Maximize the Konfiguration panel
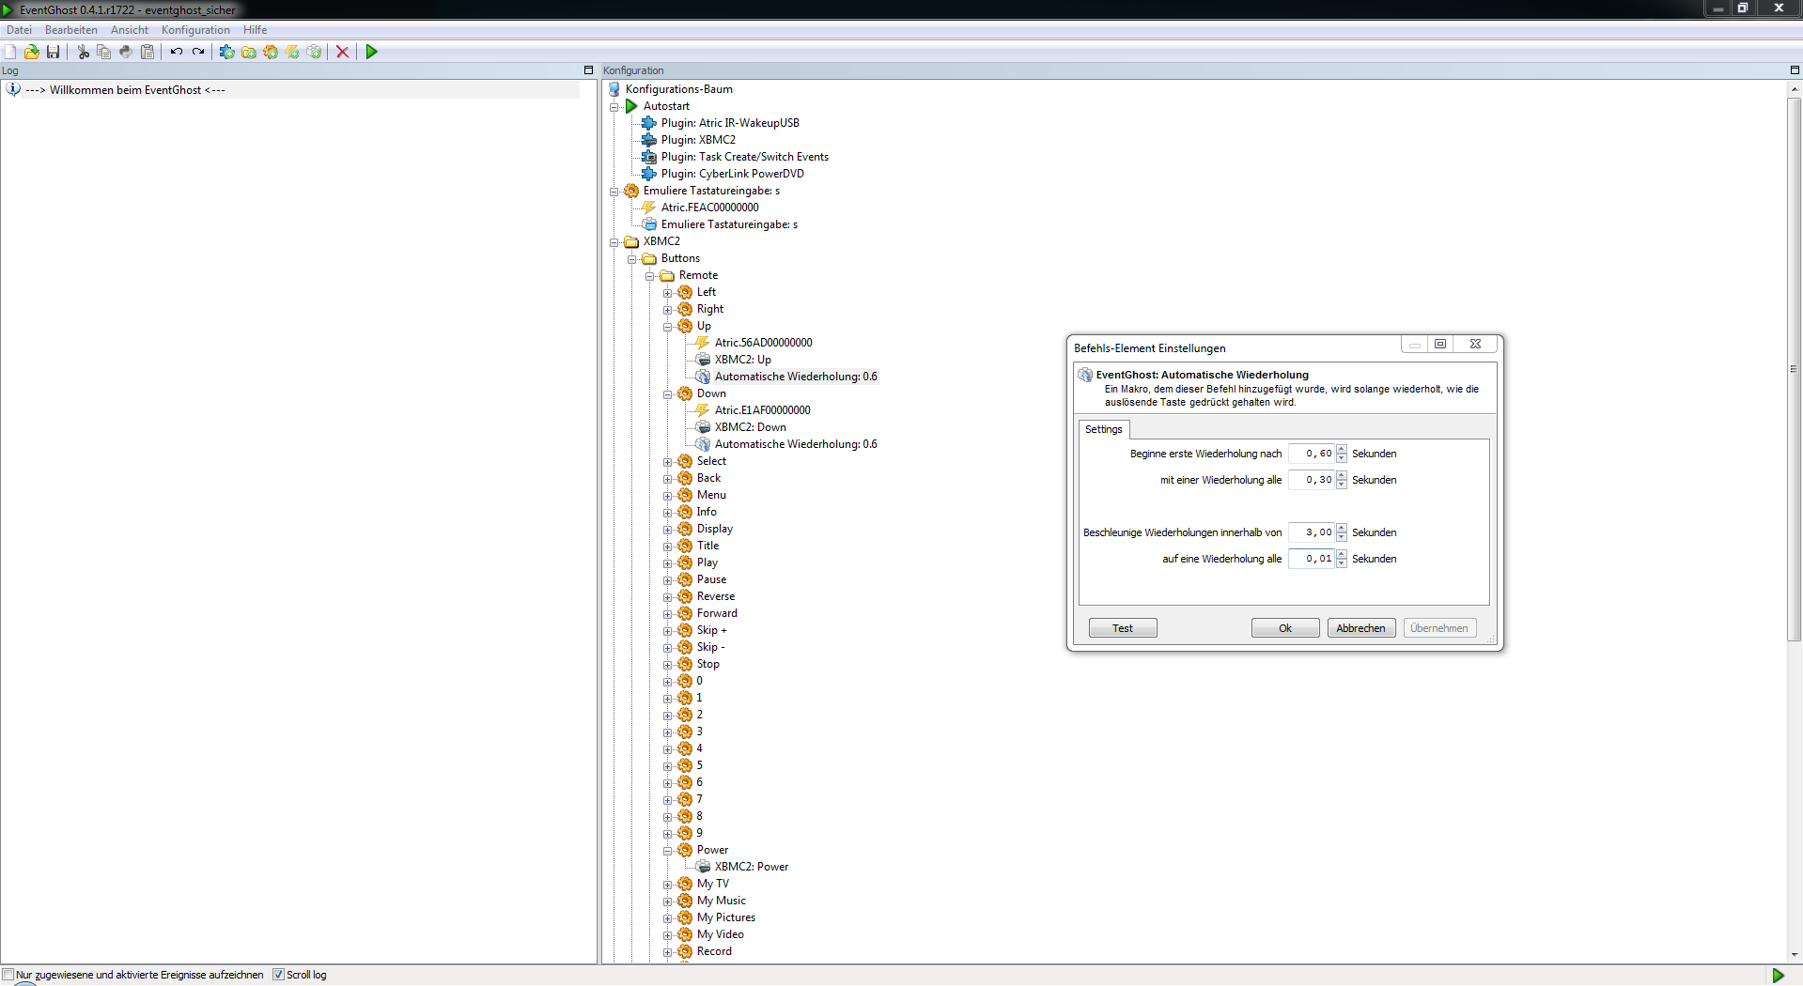This screenshot has width=1803, height=986. point(1795,70)
